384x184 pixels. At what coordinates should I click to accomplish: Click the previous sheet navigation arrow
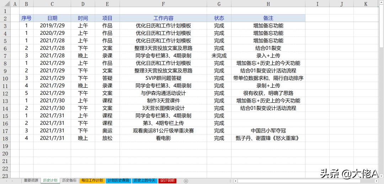pyautogui.click(x=6, y=181)
